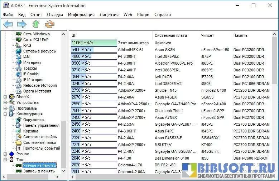Viewport: 279px width, 181px height.
Task: Click the Back arrow toolbar icon
Action: [x=8, y=24]
